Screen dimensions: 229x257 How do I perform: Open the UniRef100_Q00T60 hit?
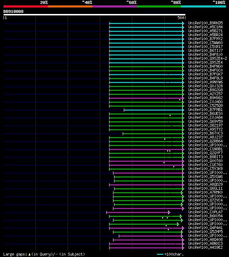pyautogui.click(x=205, y=161)
